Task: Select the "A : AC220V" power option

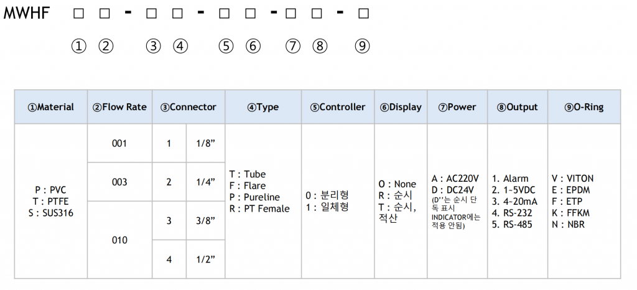Action: point(457,177)
